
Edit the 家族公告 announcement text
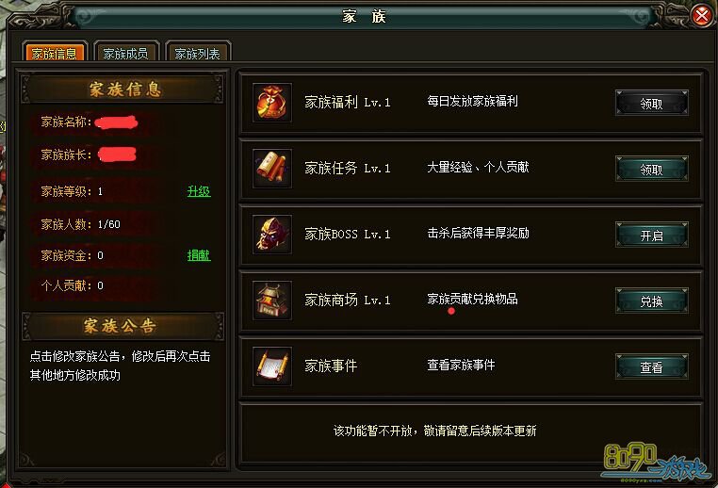pyautogui.click(x=121, y=366)
